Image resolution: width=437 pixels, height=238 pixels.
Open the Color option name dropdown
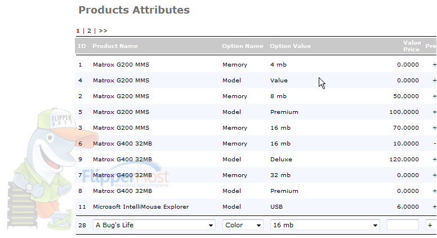tap(243, 225)
